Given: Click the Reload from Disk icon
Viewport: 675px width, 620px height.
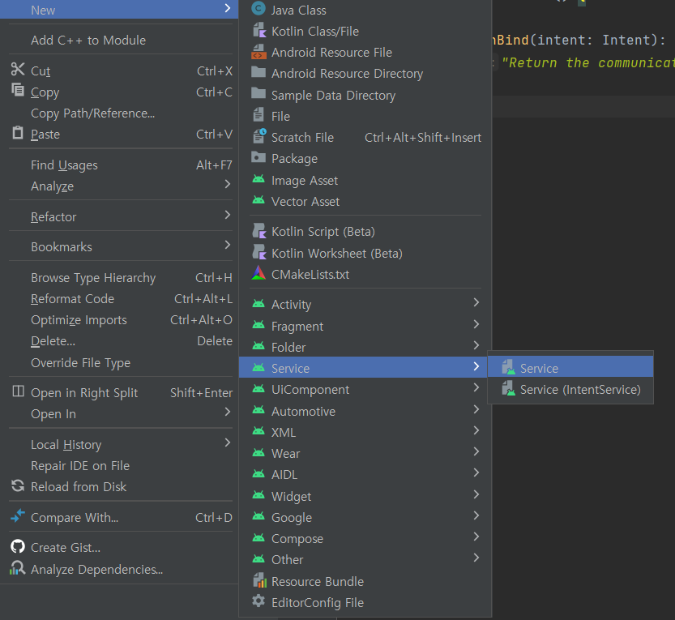Looking at the screenshot, I should point(18,485).
